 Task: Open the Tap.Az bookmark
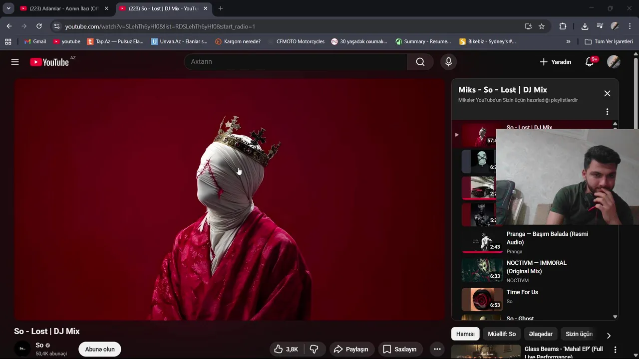point(115,41)
